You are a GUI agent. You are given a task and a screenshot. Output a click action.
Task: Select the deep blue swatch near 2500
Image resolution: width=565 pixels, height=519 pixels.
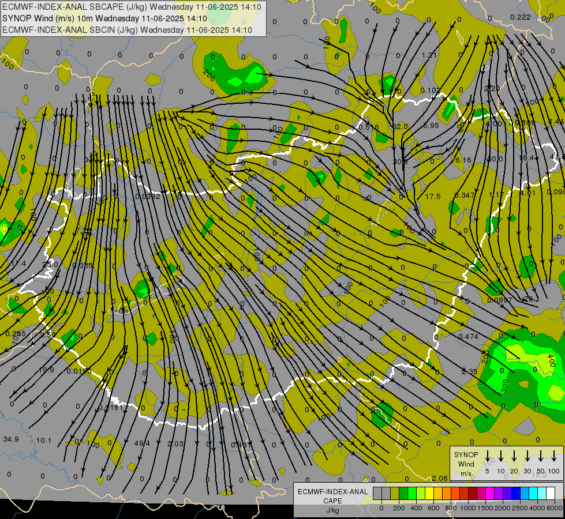515,494
